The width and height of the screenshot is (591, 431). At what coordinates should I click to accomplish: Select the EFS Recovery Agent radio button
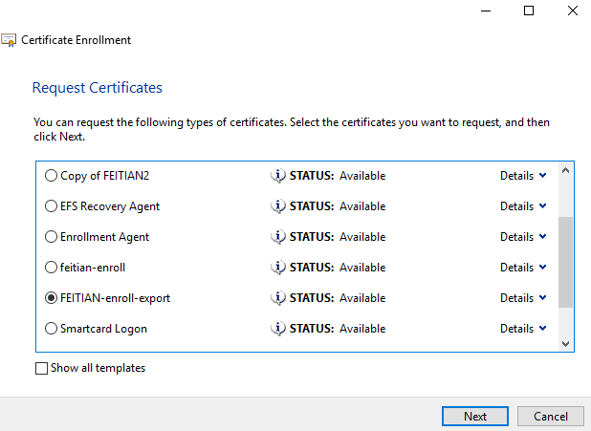tap(51, 206)
